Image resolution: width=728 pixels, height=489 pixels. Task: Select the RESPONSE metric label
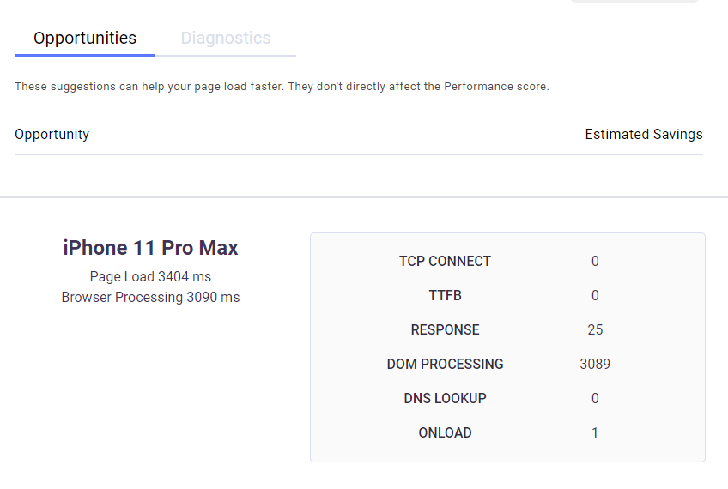pyautogui.click(x=445, y=329)
